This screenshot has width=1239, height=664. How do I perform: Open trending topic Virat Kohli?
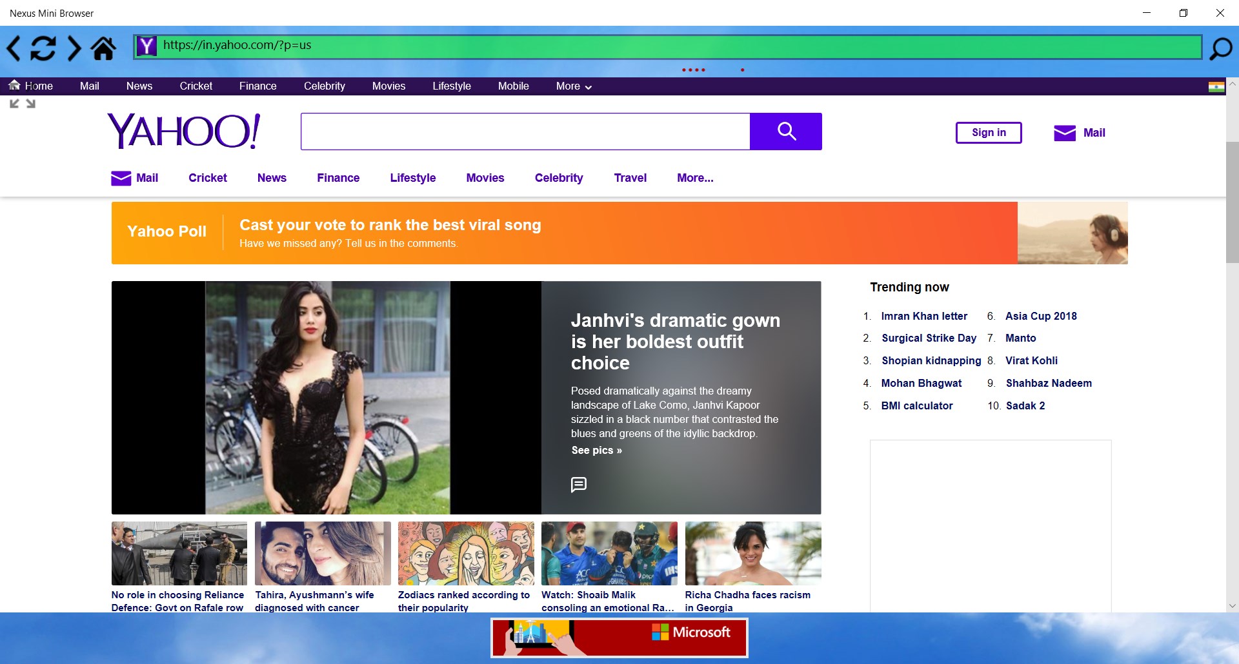tap(1031, 361)
